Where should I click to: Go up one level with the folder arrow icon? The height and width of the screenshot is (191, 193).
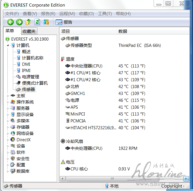28,22
